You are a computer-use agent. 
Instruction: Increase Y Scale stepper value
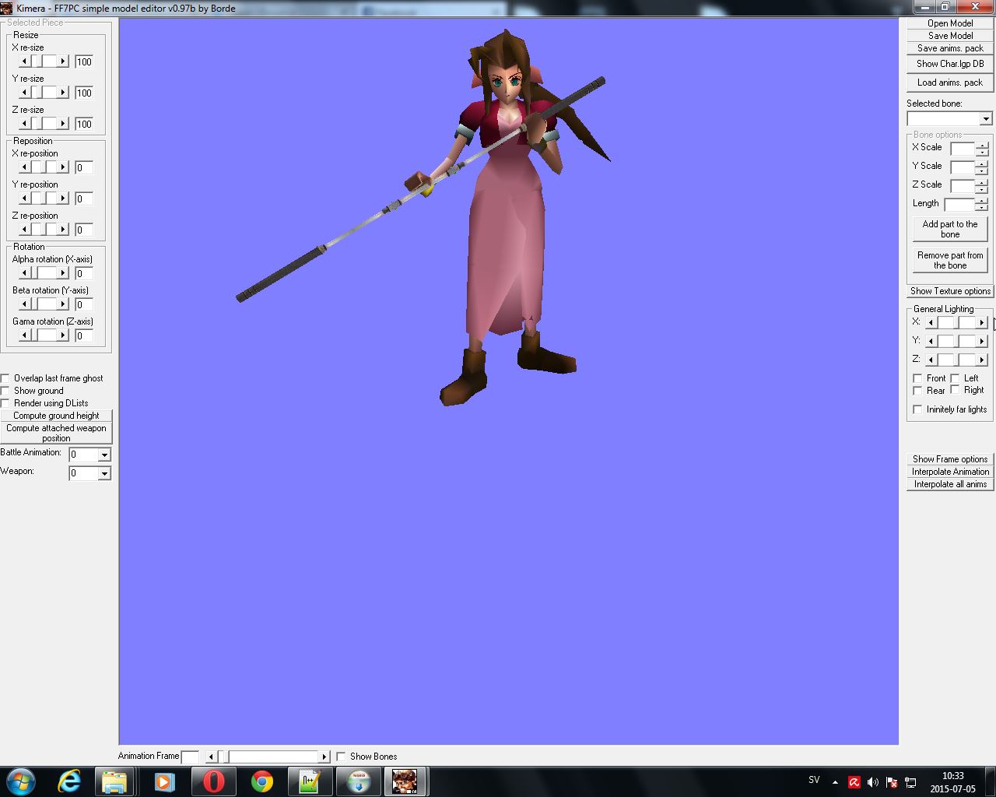[x=982, y=163]
